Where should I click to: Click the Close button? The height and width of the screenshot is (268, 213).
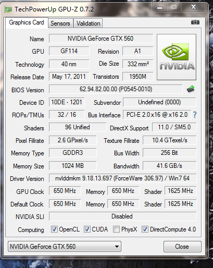click(x=182, y=247)
